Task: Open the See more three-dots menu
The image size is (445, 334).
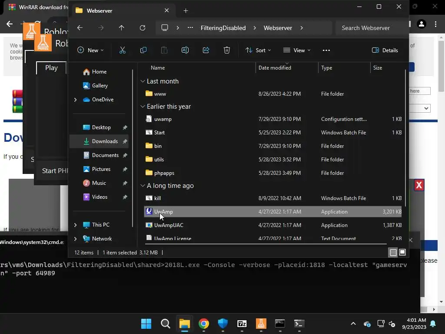Action: pos(326,50)
